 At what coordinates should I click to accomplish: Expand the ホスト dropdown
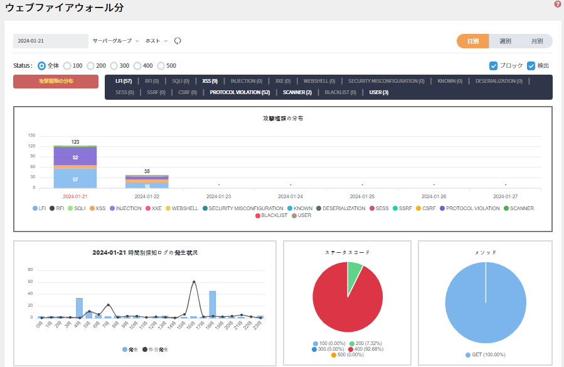tap(156, 41)
